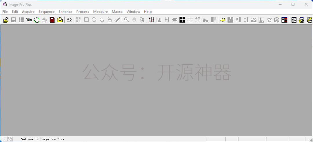The height and width of the screenshot is (142, 313).
Task: Open the Measurements compass divider icon
Action: pos(238,20)
